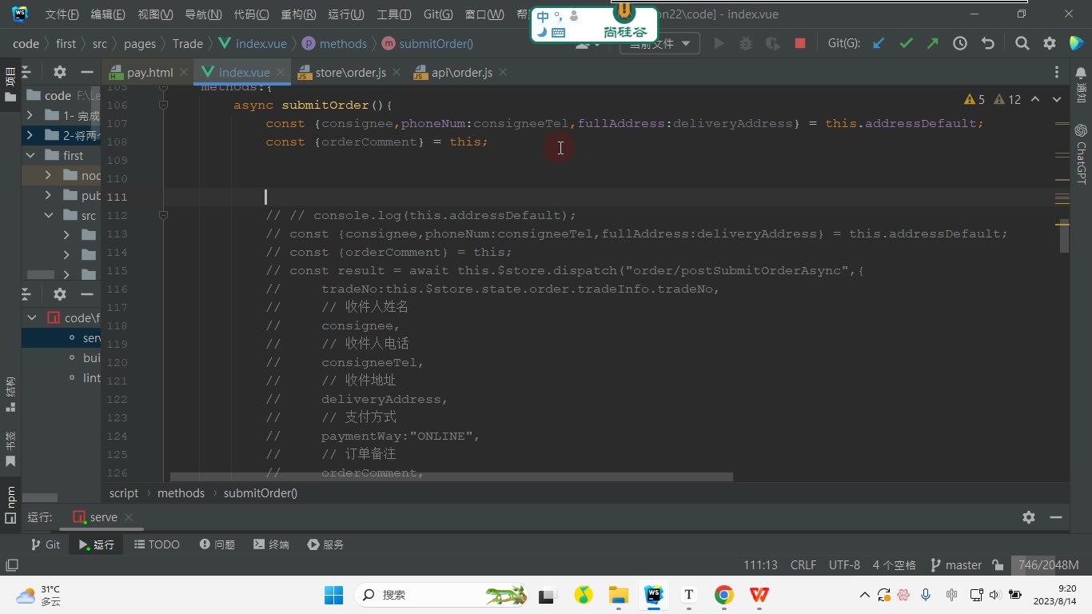Go to next highlighted error arrow
Image resolution: width=1092 pixels, height=614 pixels.
tap(1057, 99)
